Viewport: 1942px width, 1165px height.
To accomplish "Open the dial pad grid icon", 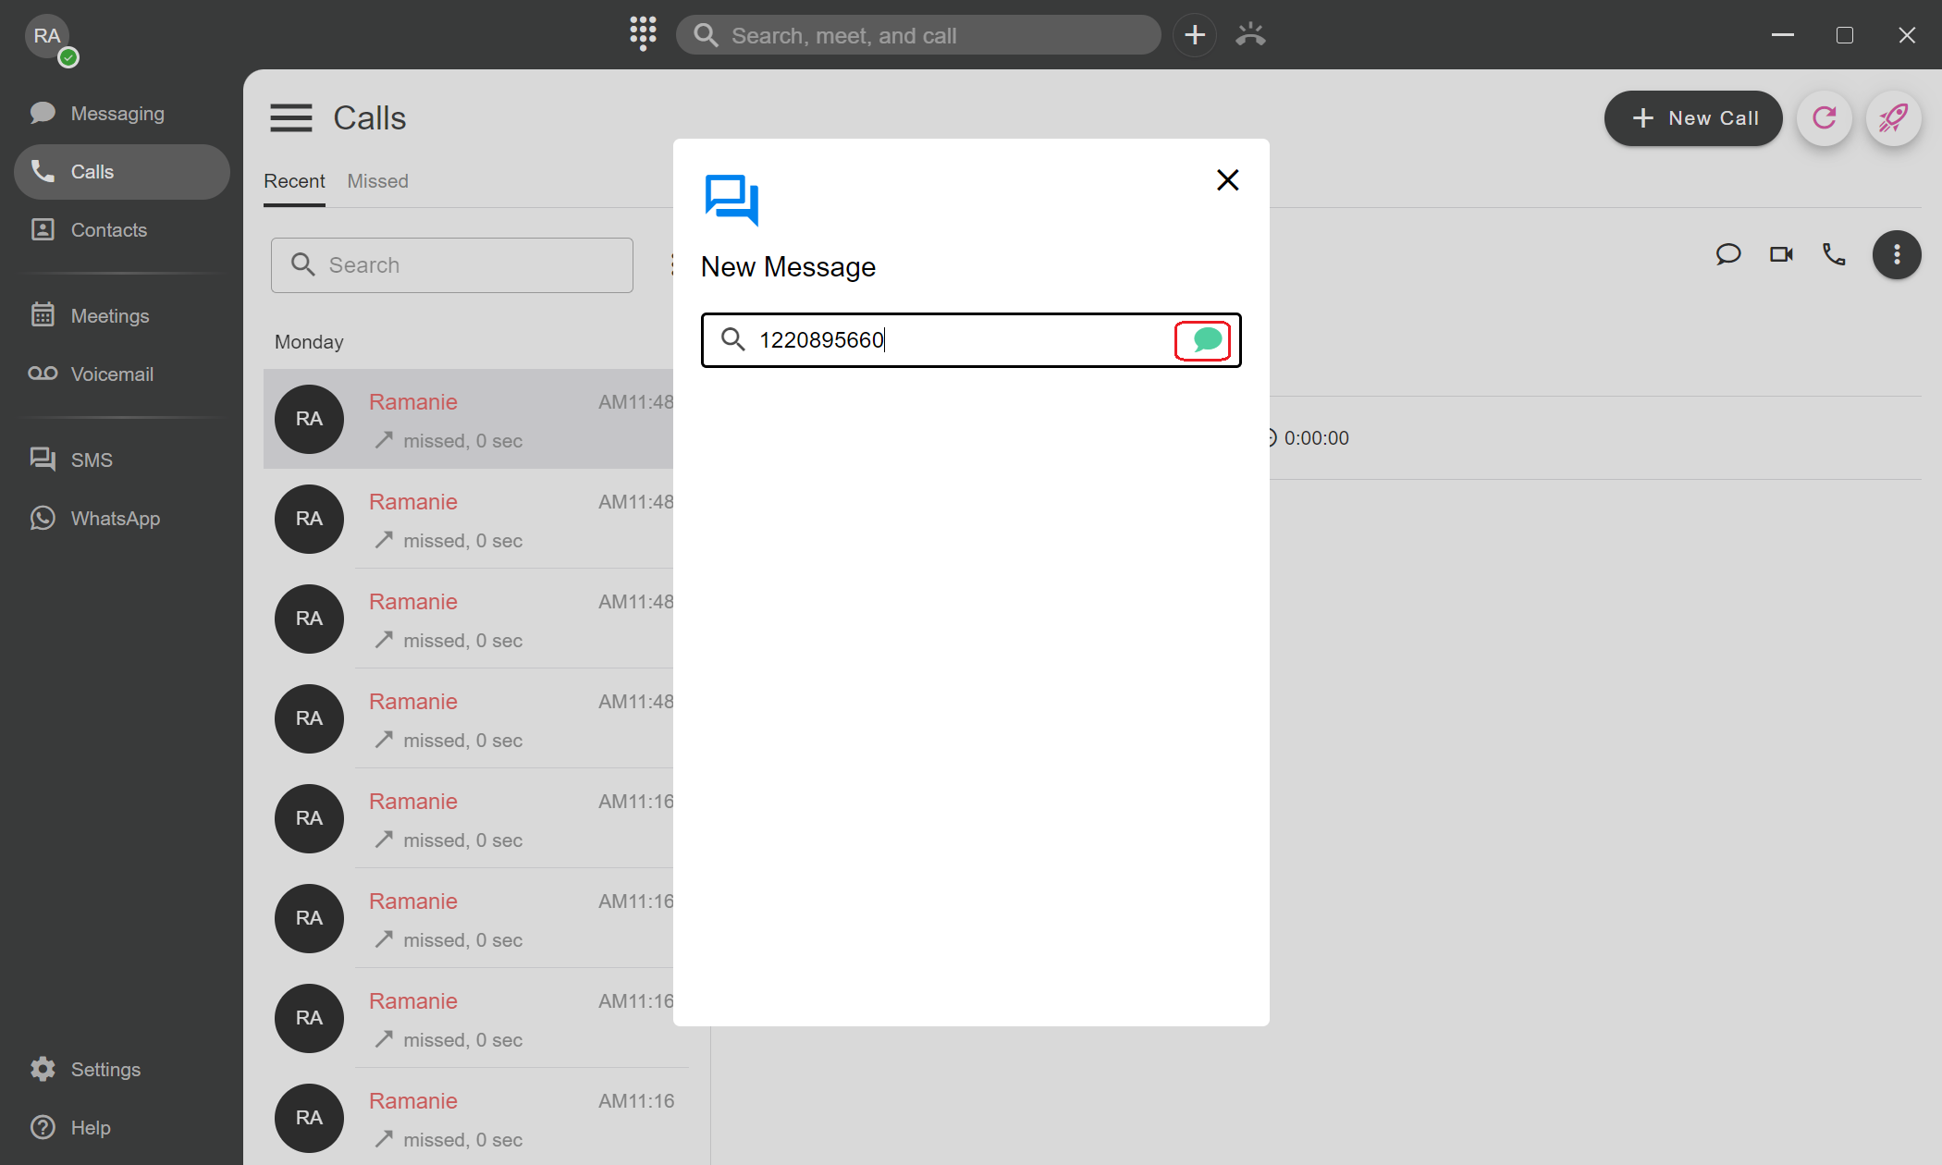I will pos(643,34).
